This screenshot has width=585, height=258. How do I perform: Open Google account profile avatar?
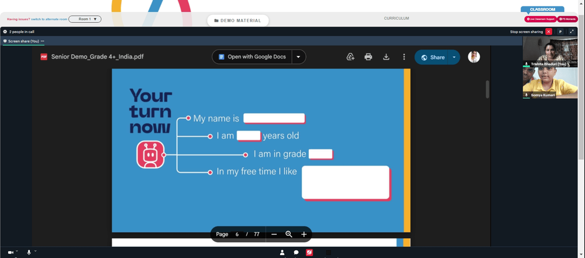[x=474, y=57]
